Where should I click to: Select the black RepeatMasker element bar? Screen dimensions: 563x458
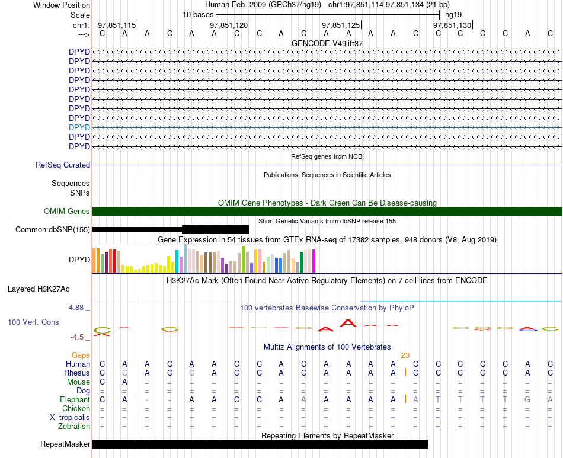[x=260, y=444]
